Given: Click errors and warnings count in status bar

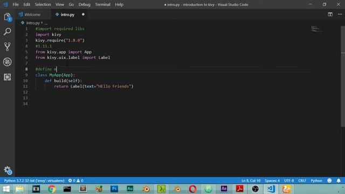Looking at the screenshot, I should (x=75, y=181).
